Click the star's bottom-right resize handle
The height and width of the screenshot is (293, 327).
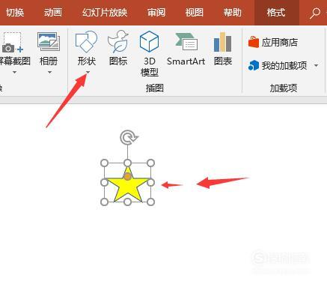click(150, 202)
